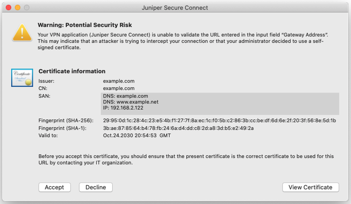Click the SHA-1 fingerprint value

pos(178,128)
